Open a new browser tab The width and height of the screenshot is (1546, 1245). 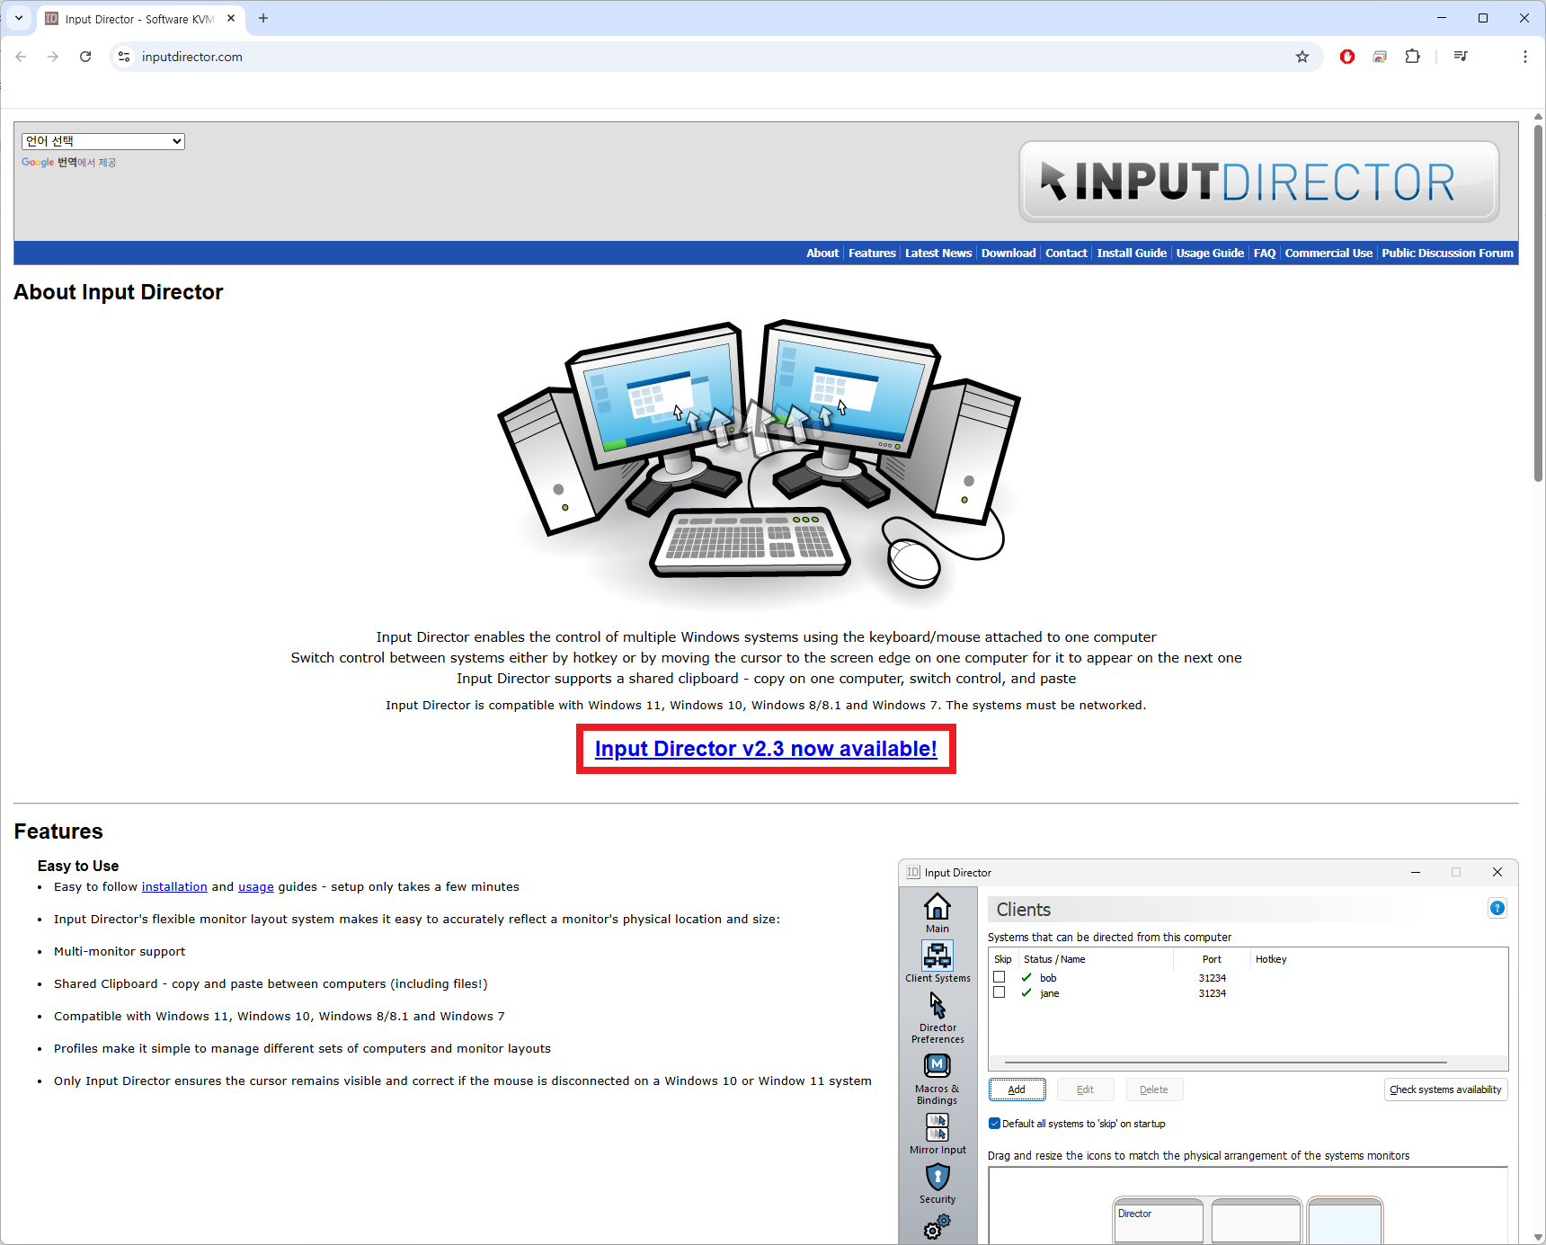[x=263, y=18]
